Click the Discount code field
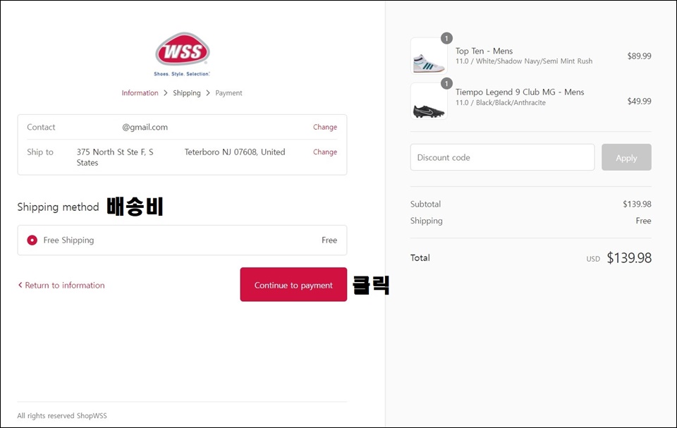 point(502,157)
